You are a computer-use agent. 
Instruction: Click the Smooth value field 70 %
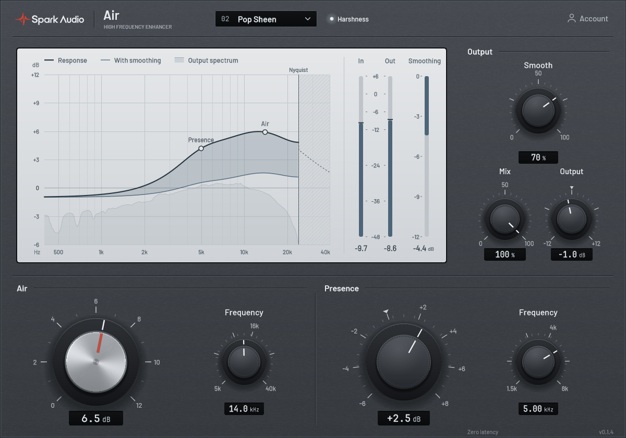click(x=538, y=157)
